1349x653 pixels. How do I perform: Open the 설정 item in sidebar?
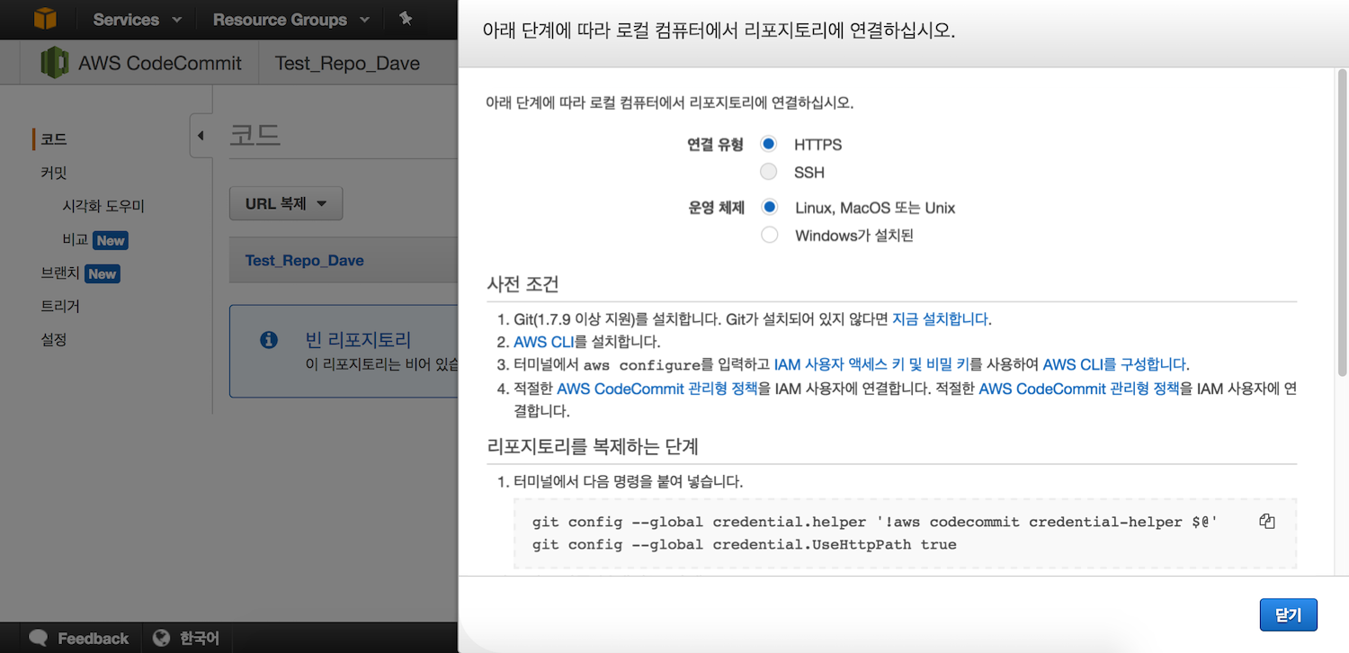point(54,340)
